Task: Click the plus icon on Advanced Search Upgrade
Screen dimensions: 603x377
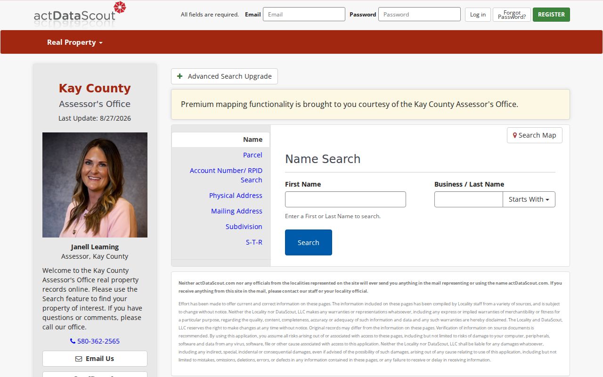Action: [x=180, y=76]
